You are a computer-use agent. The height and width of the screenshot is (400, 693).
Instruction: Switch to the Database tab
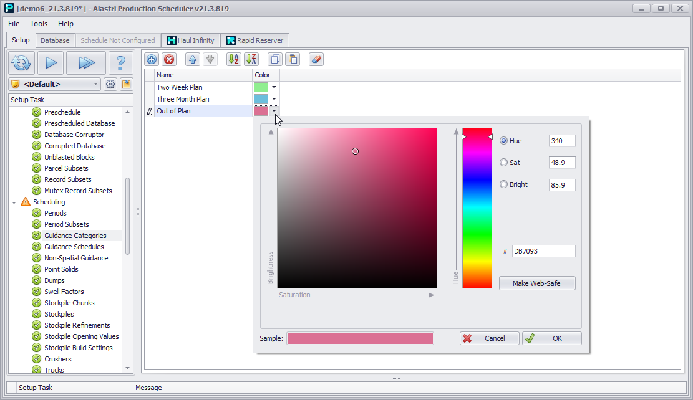55,40
